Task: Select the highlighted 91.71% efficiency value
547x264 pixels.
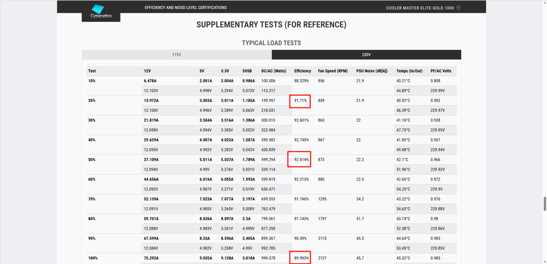Action: [x=300, y=101]
